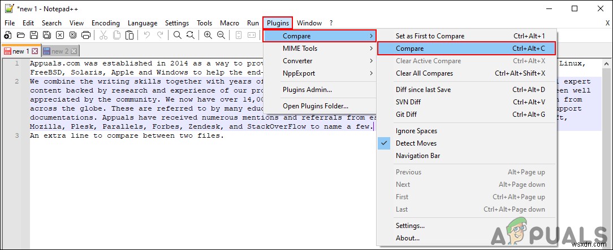Create a new document with the New icon
The image size is (613, 250).
pyautogui.click(x=7, y=36)
